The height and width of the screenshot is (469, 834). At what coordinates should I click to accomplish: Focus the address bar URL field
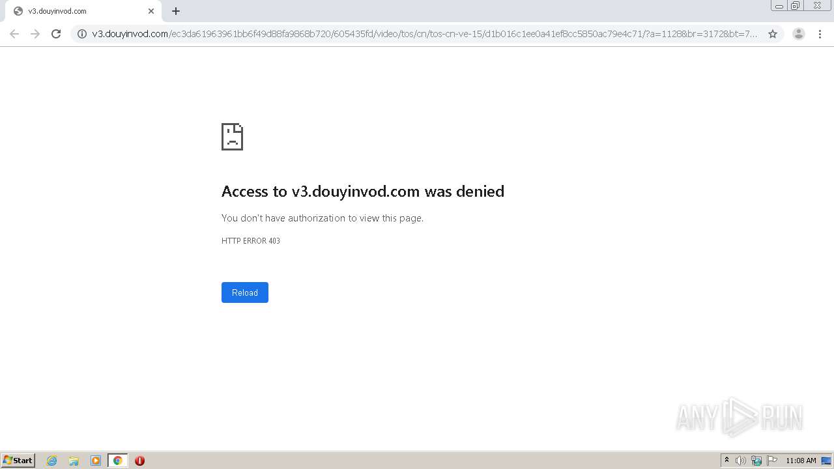point(425,34)
